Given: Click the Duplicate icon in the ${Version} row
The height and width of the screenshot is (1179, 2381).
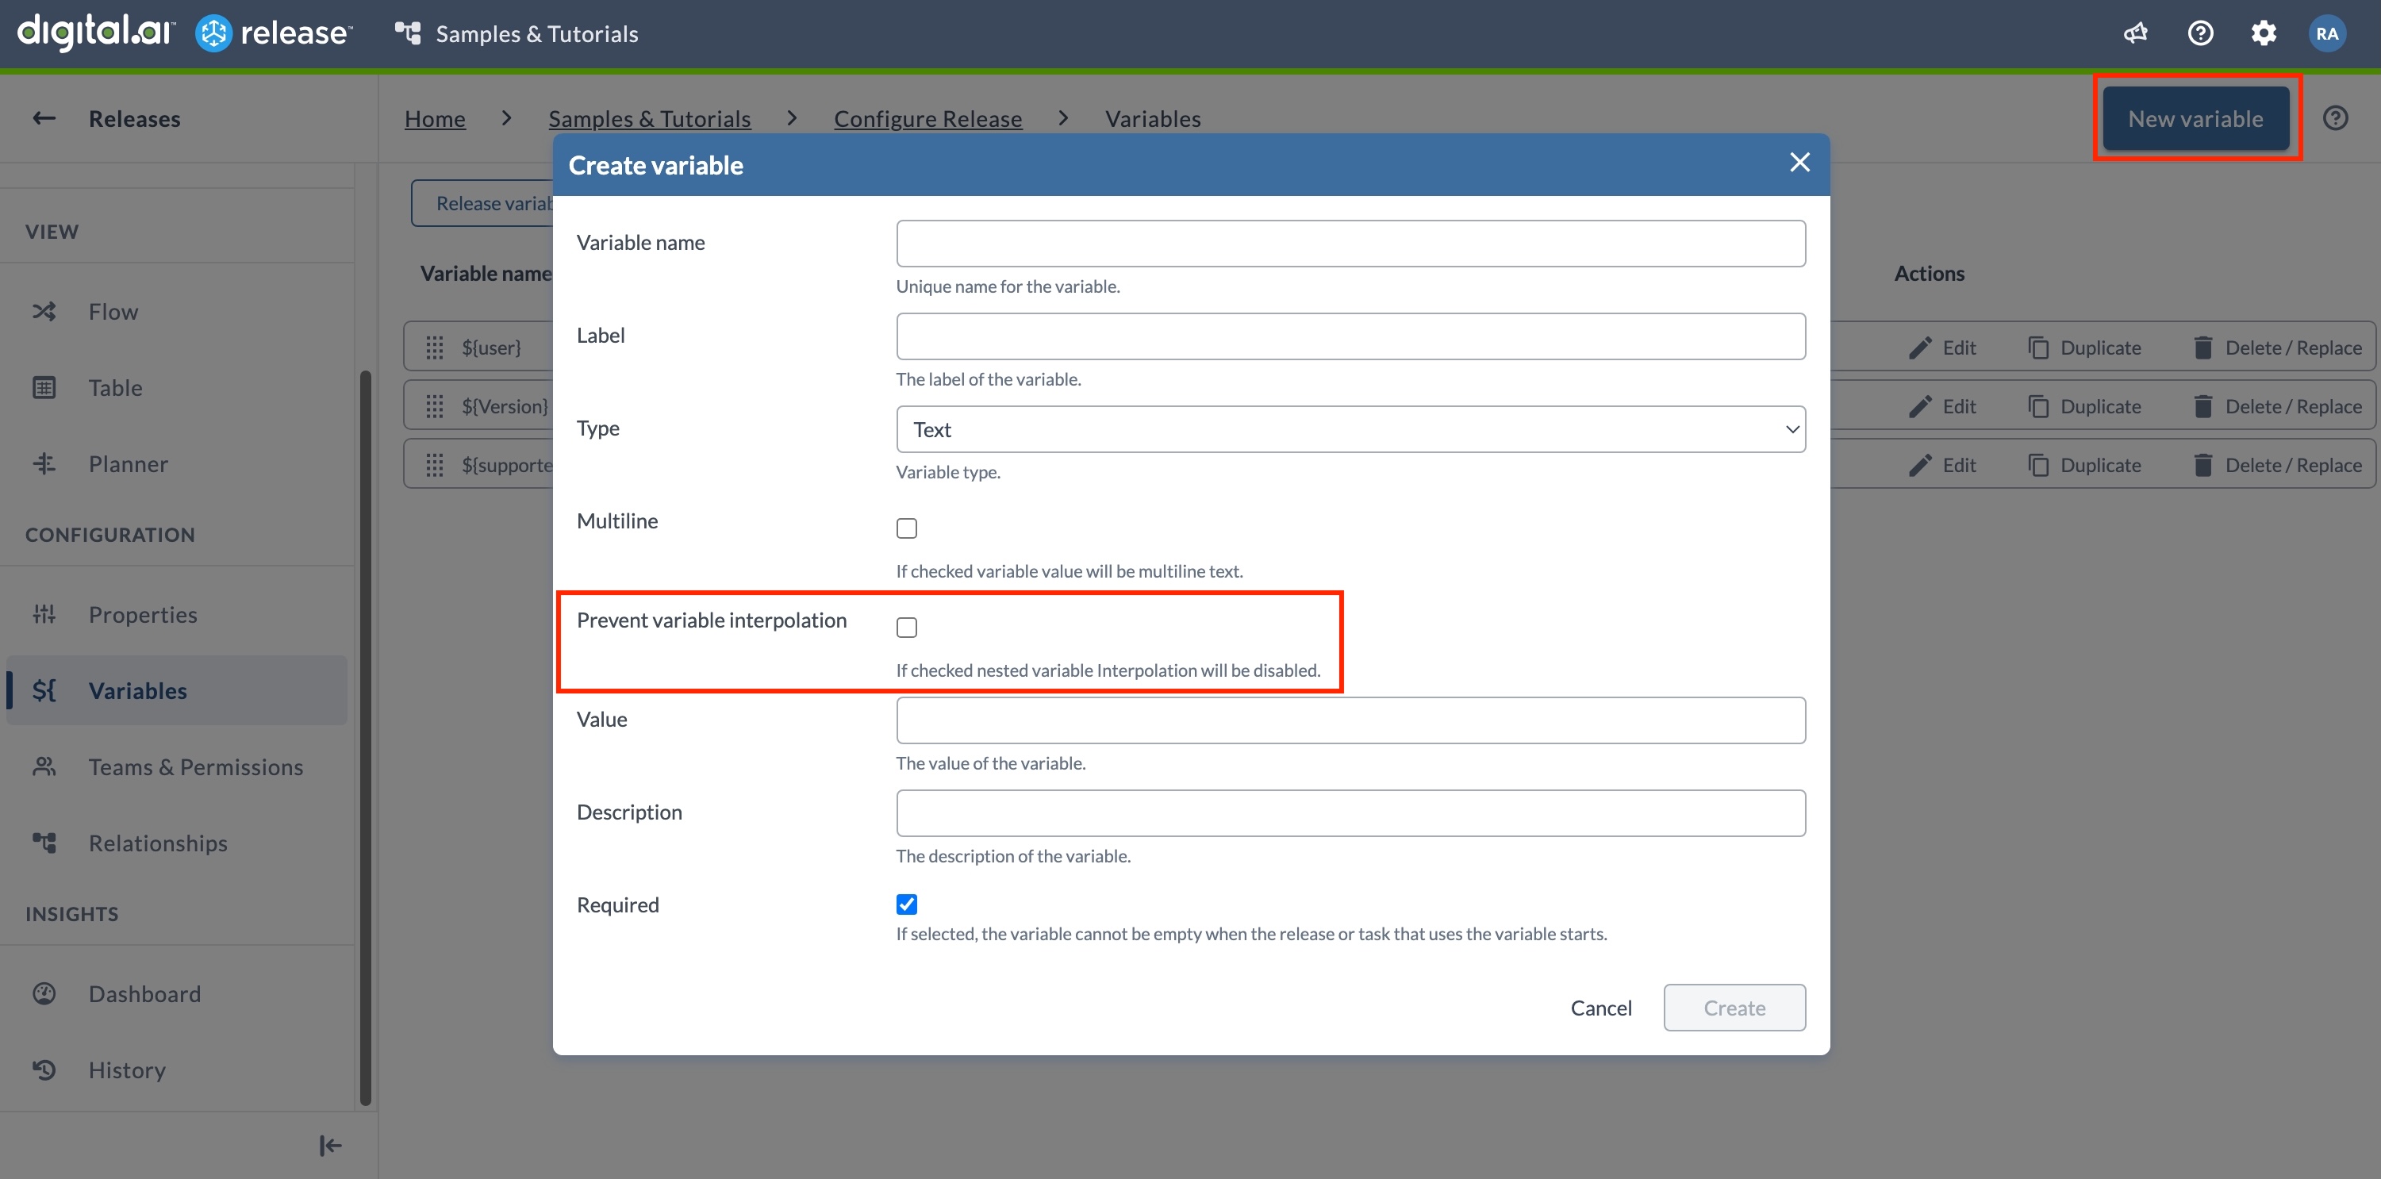Looking at the screenshot, I should pos(2038,406).
